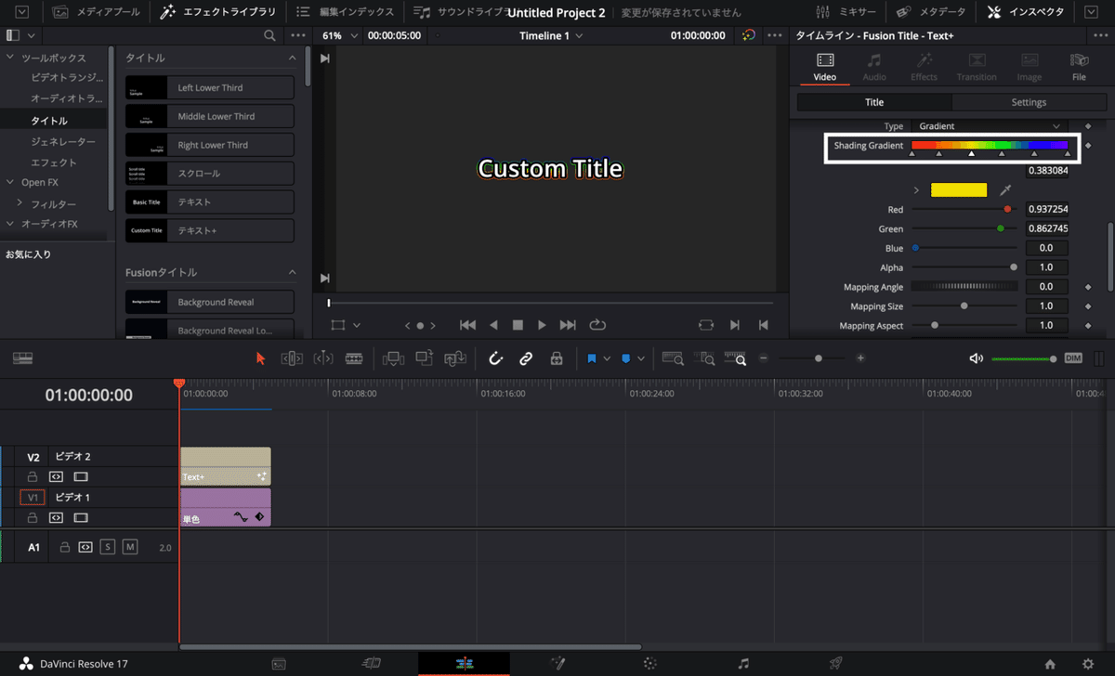Open the ミキサー panel button
This screenshot has width=1115, height=676.
pos(844,12)
